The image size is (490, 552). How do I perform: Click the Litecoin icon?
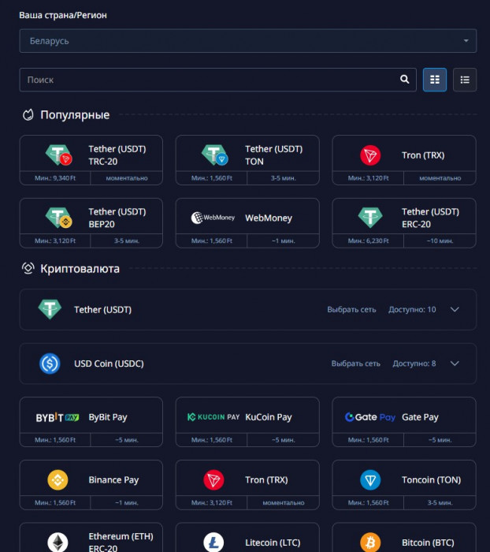click(x=213, y=543)
